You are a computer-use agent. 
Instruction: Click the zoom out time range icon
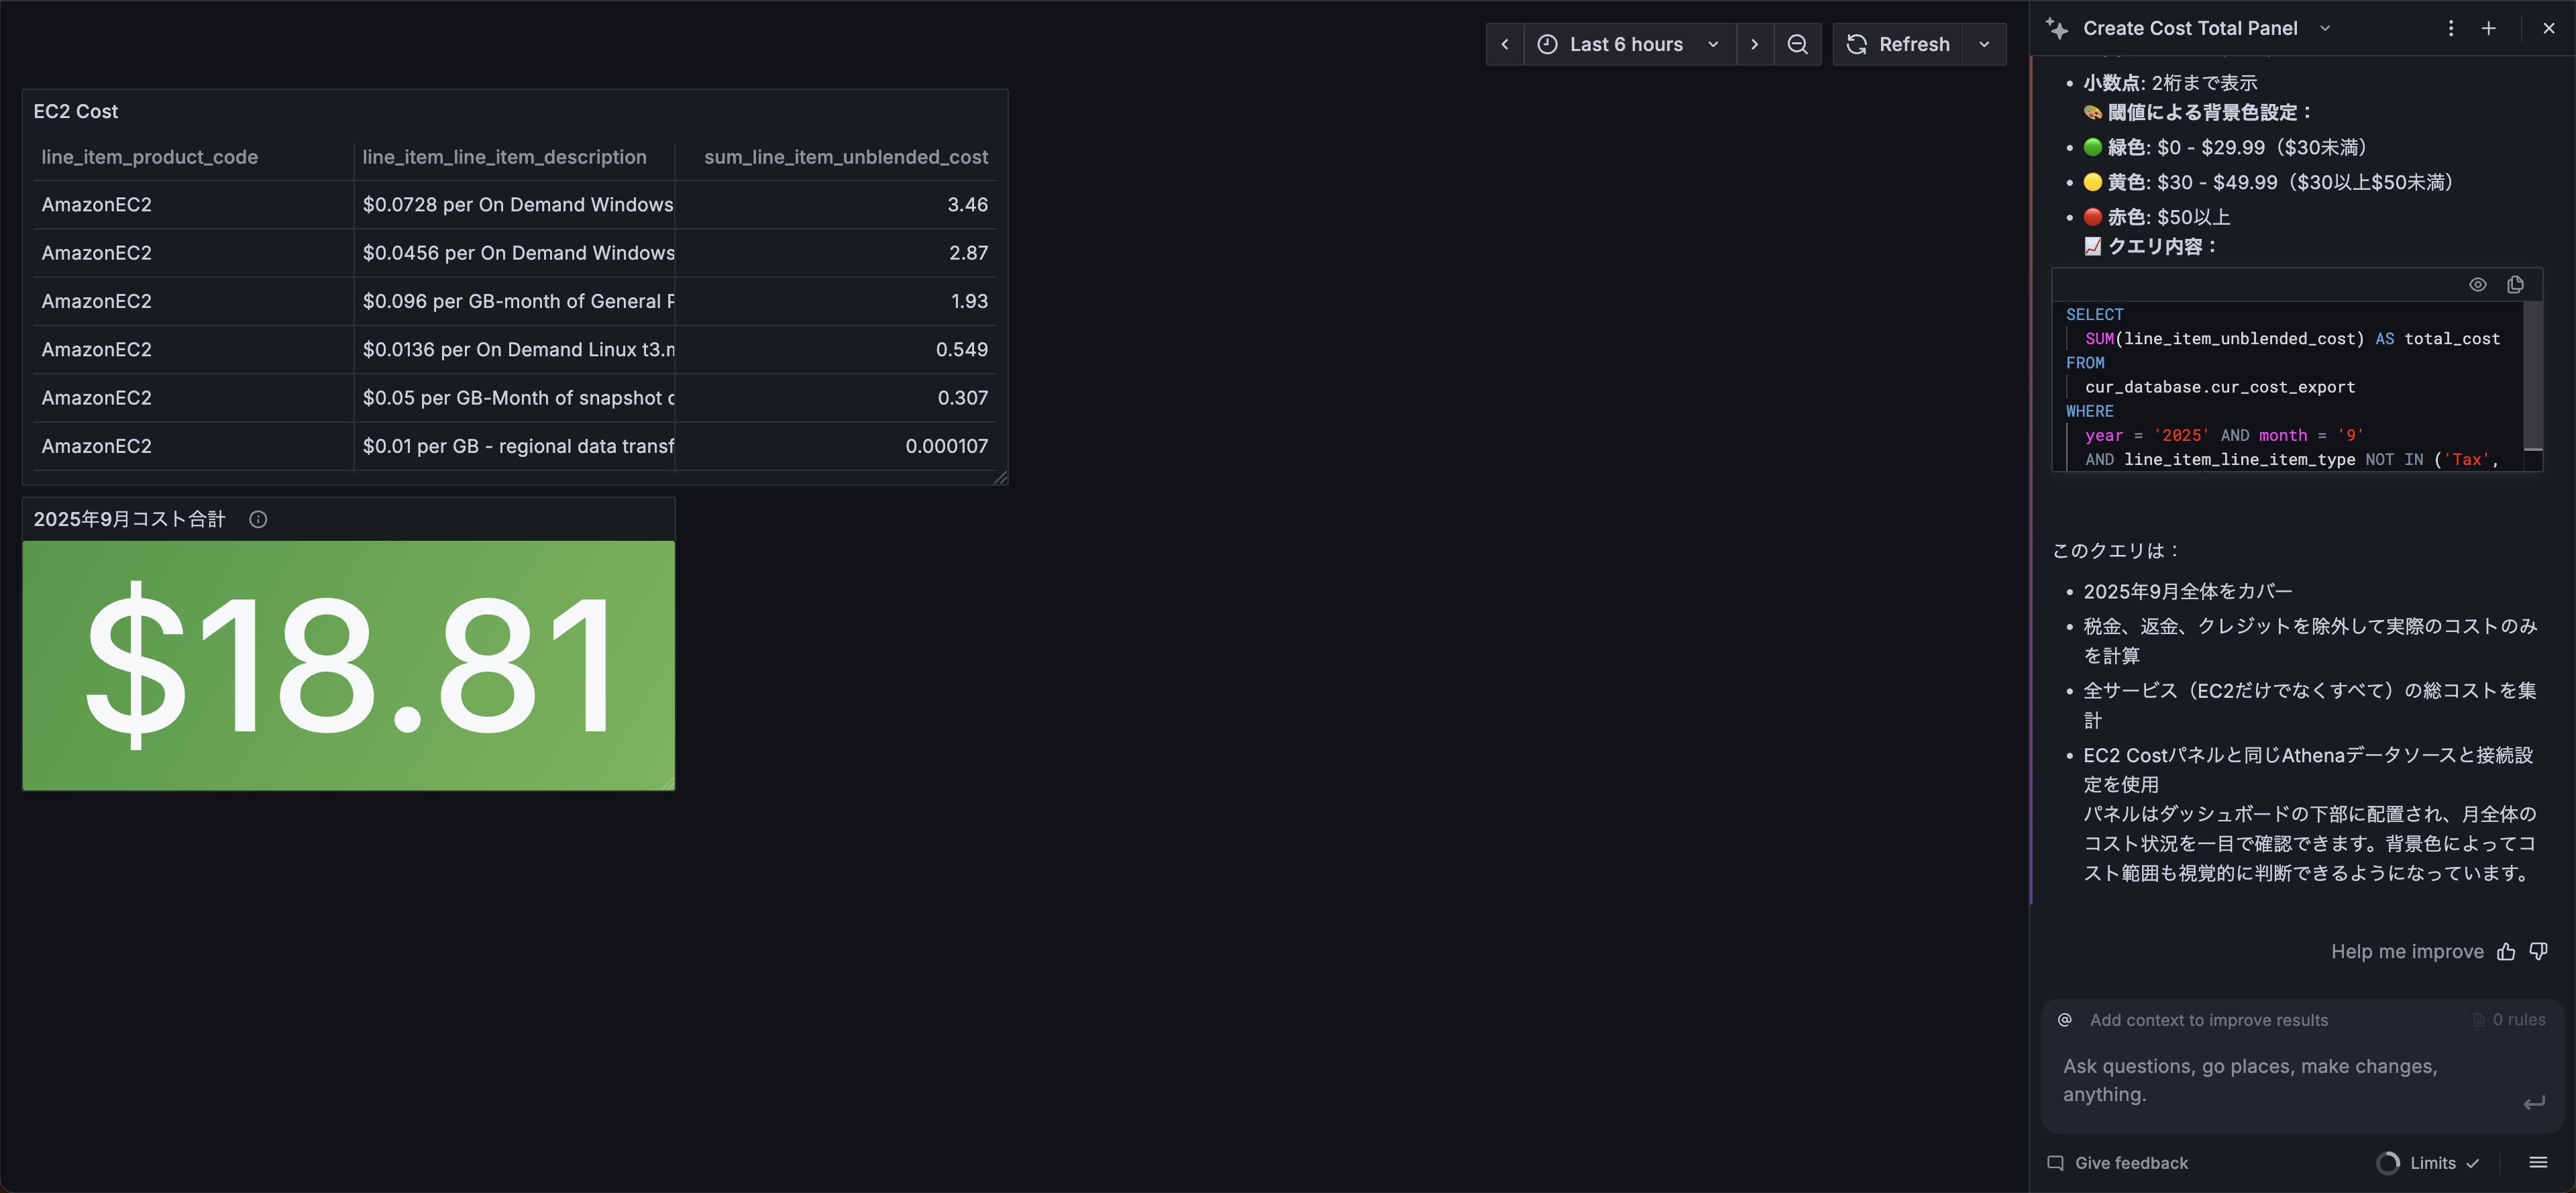click(x=1797, y=44)
